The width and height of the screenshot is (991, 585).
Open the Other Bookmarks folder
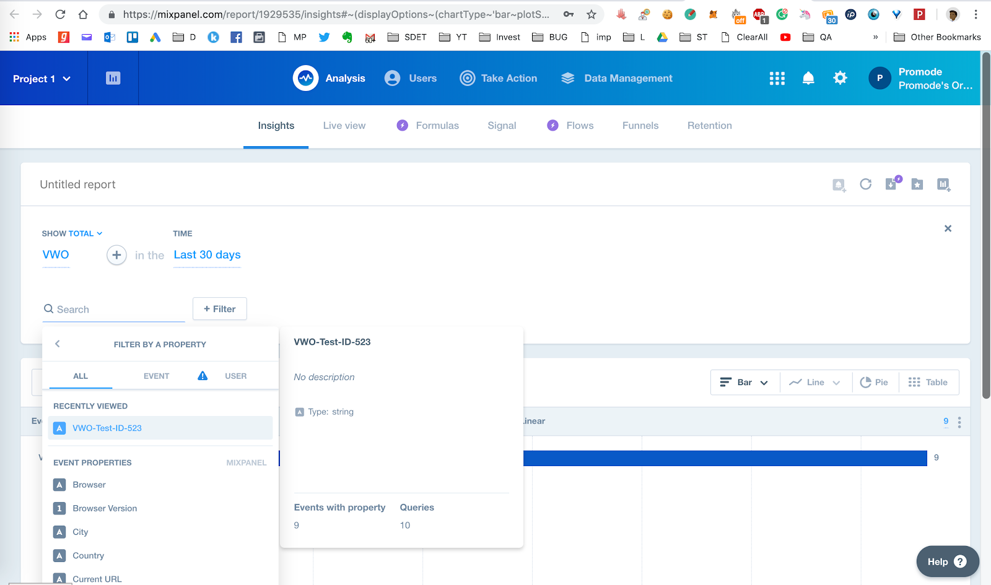(938, 37)
